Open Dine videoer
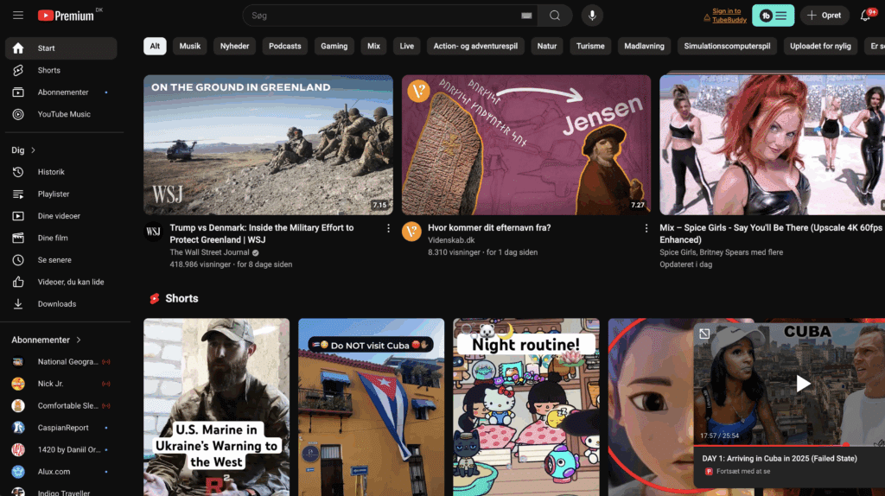This screenshot has height=496, width=885. tap(61, 216)
